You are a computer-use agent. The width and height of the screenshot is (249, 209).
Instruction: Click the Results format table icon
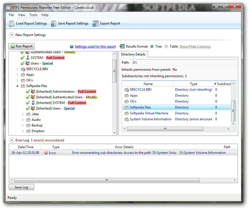(122, 46)
